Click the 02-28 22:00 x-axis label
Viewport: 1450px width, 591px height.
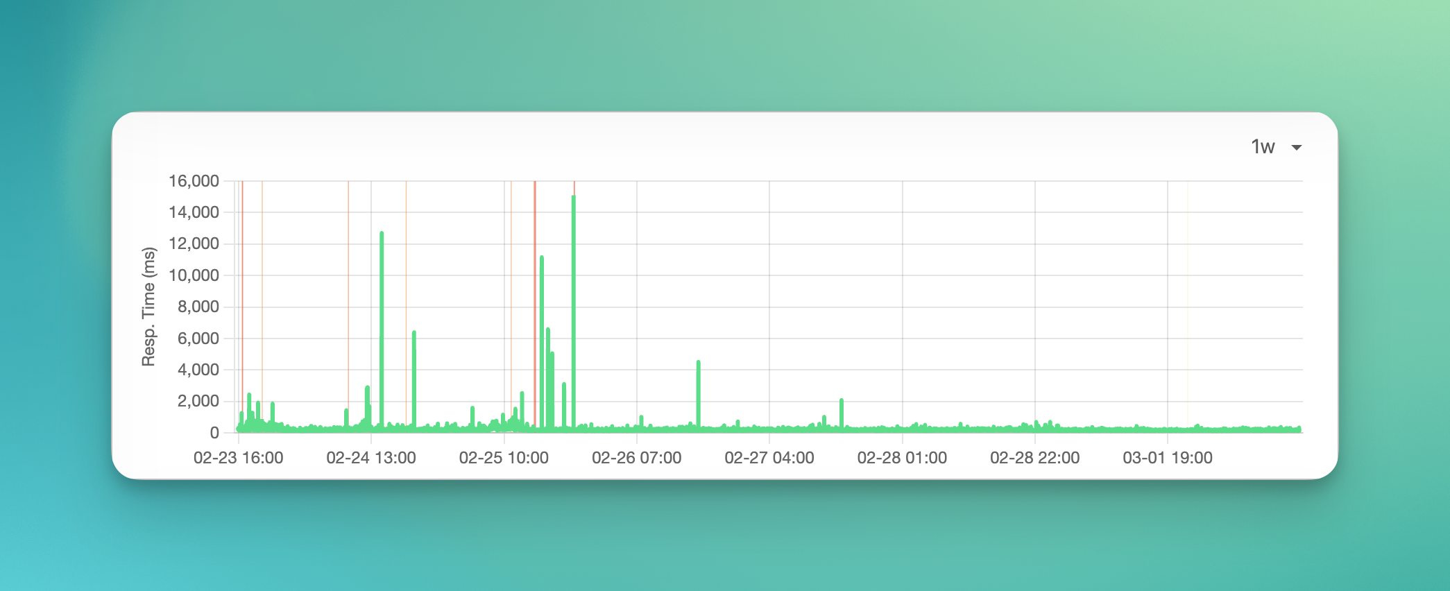pyautogui.click(x=1034, y=458)
